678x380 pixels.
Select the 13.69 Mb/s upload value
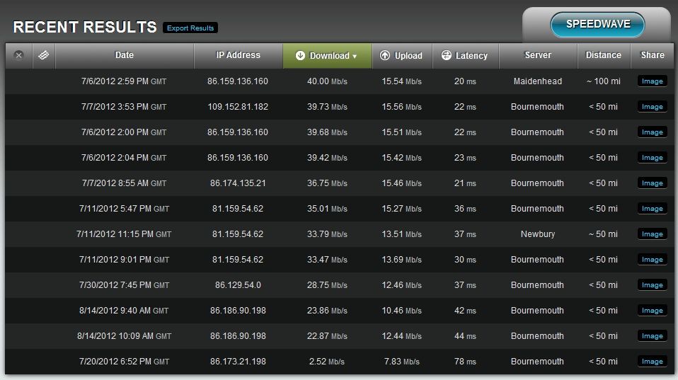coord(402,260)
